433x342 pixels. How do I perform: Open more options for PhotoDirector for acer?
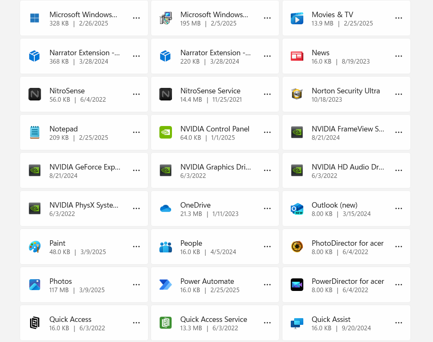click(x=398, y=247)
